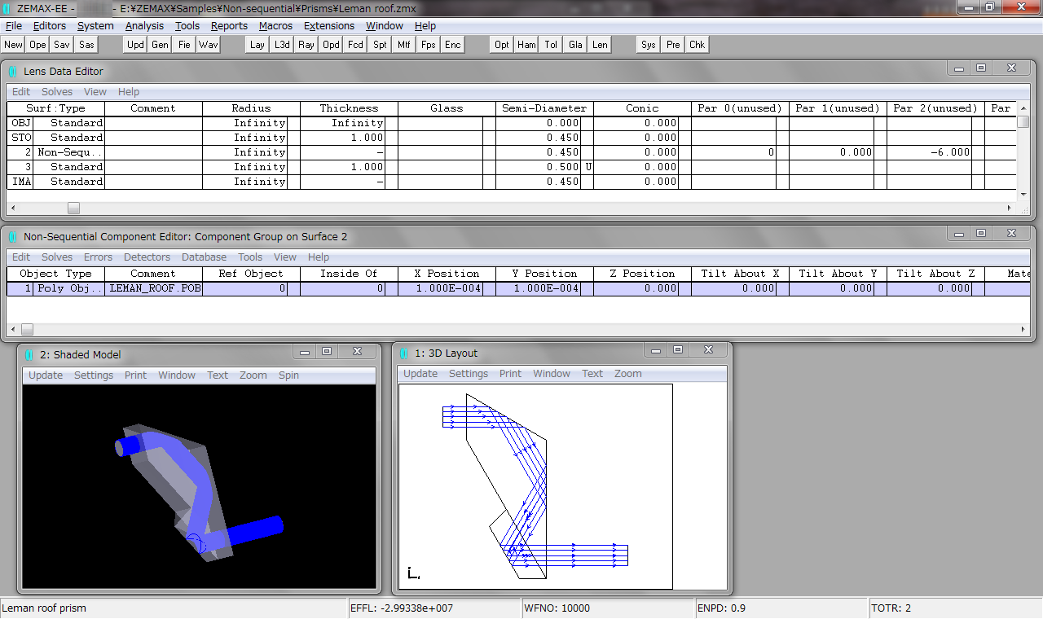1043x619 pixels.
Task: Open 2D layout with Lay button
Action: pos(257,45)
